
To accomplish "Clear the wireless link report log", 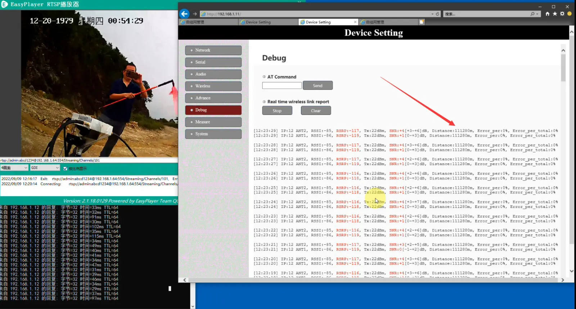I will [x=316, y=111].
